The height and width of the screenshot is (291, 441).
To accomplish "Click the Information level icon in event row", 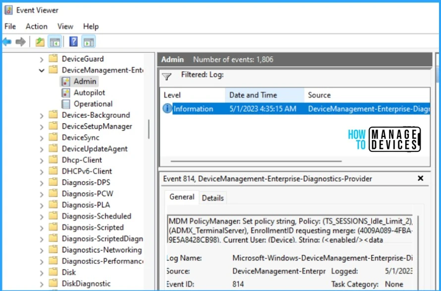I will click(167, 108).
